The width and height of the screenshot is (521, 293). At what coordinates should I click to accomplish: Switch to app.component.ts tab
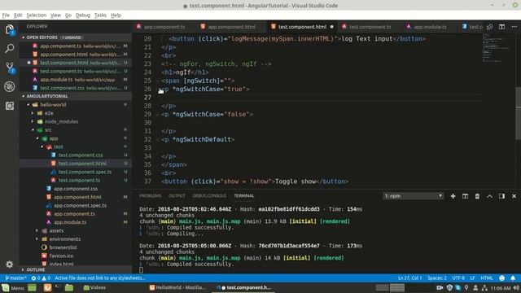click(x=164, y=27)
